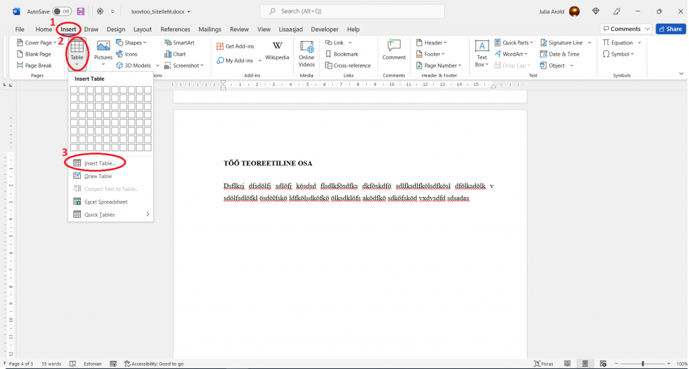Insert an Object

552,65
